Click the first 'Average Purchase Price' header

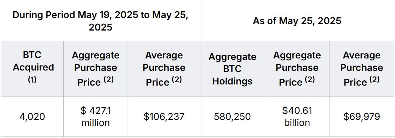coord(164,69)
